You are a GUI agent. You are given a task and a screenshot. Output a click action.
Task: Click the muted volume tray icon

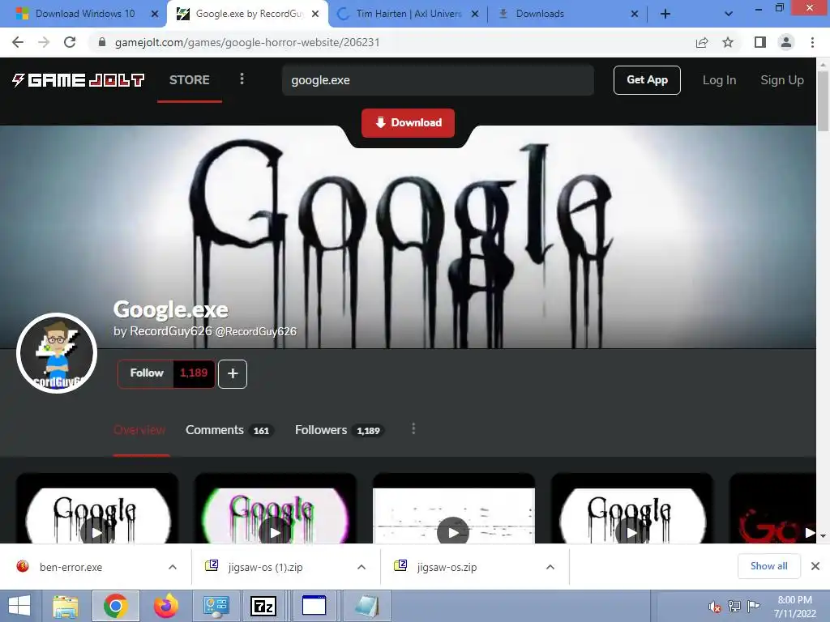coord(714,606)
